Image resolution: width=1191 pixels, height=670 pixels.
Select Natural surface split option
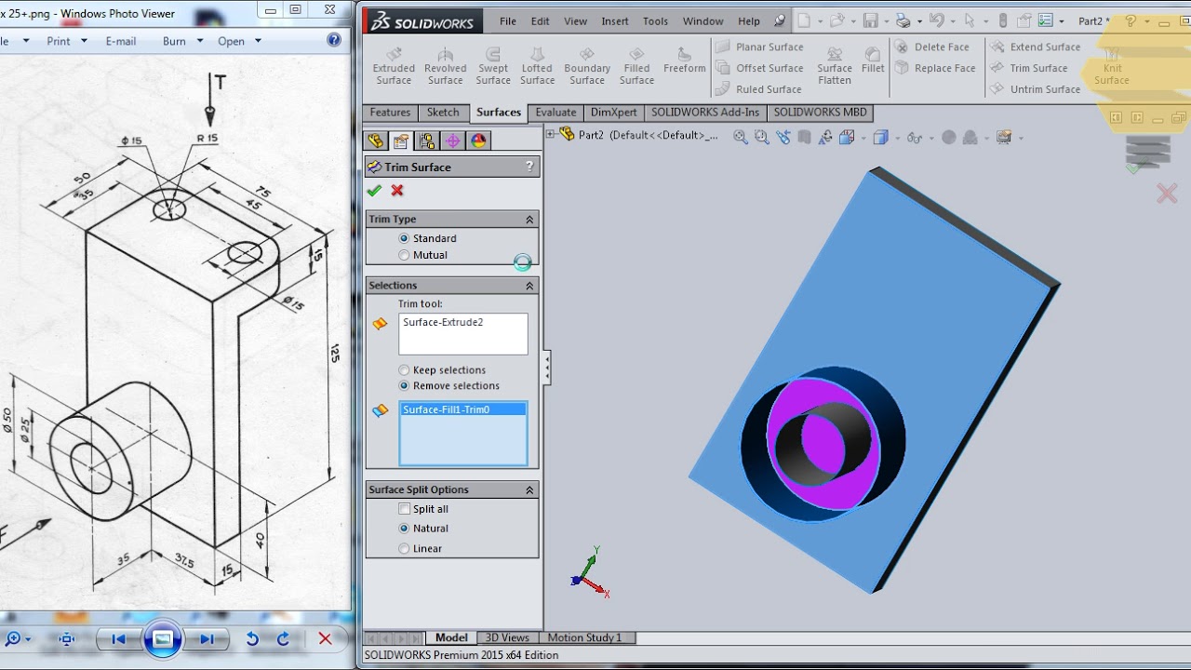click(x=423, y=529)
